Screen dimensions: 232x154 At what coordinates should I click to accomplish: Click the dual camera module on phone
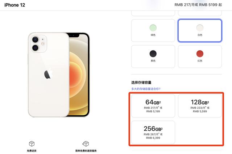39,44
